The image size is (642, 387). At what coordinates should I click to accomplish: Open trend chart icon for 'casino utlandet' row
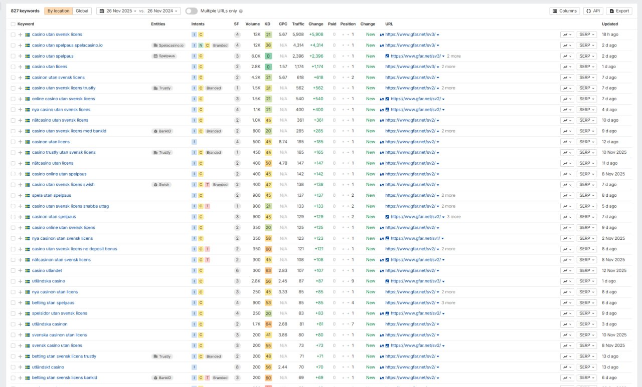(x=567, y=270)
